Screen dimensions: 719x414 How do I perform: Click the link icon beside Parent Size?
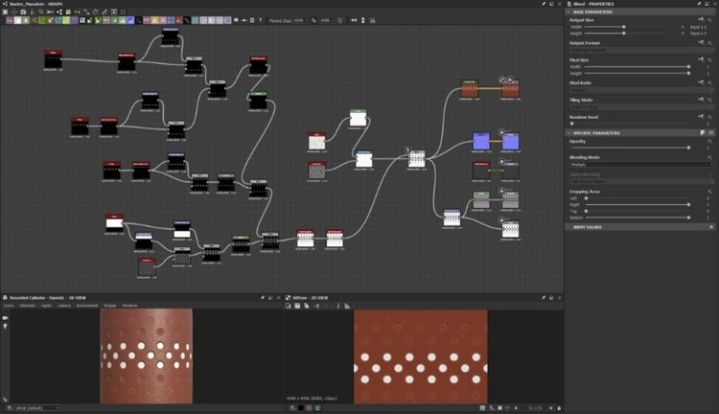pos(313,19)
